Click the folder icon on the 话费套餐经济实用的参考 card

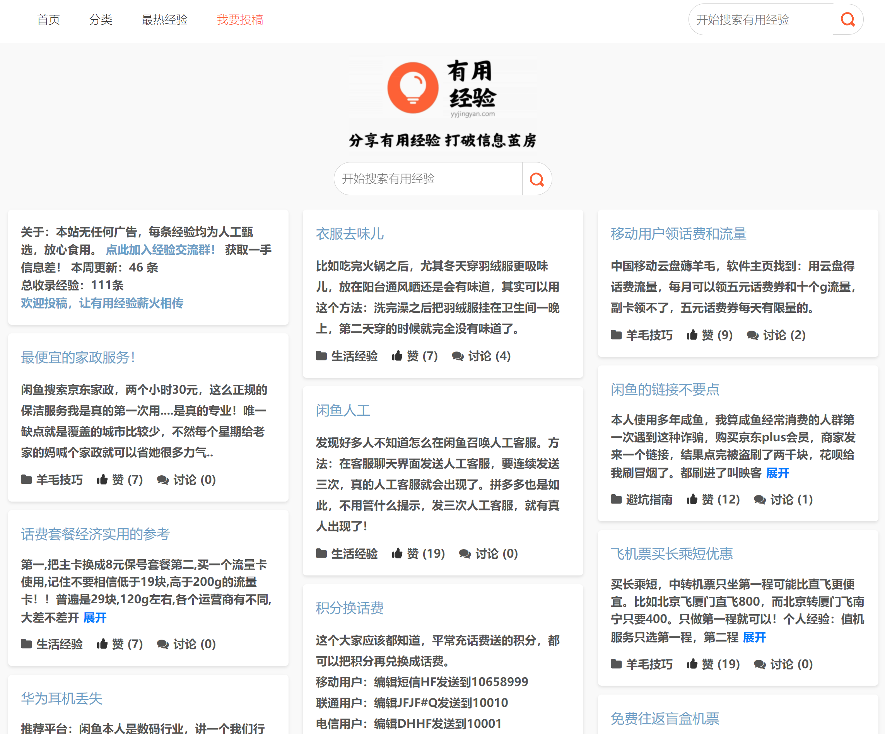[x=27, y=644]
